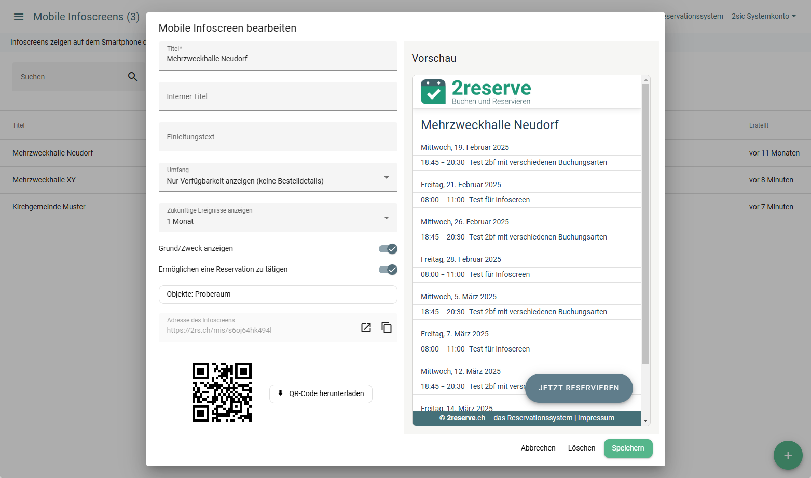Click the Interner Titel input field
The width and height of the screenshot is (811, 478).
click(x=278, y=96)
